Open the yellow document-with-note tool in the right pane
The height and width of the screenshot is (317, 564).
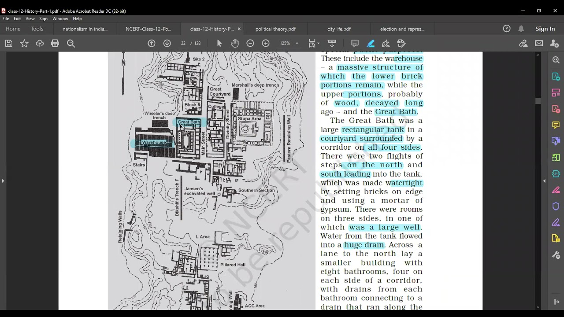[x=556, y=239]
